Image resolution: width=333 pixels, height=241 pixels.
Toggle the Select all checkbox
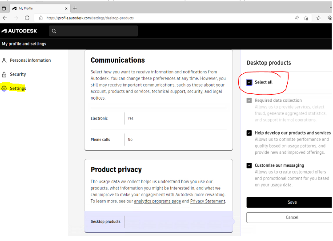click(x=249, y=82)
